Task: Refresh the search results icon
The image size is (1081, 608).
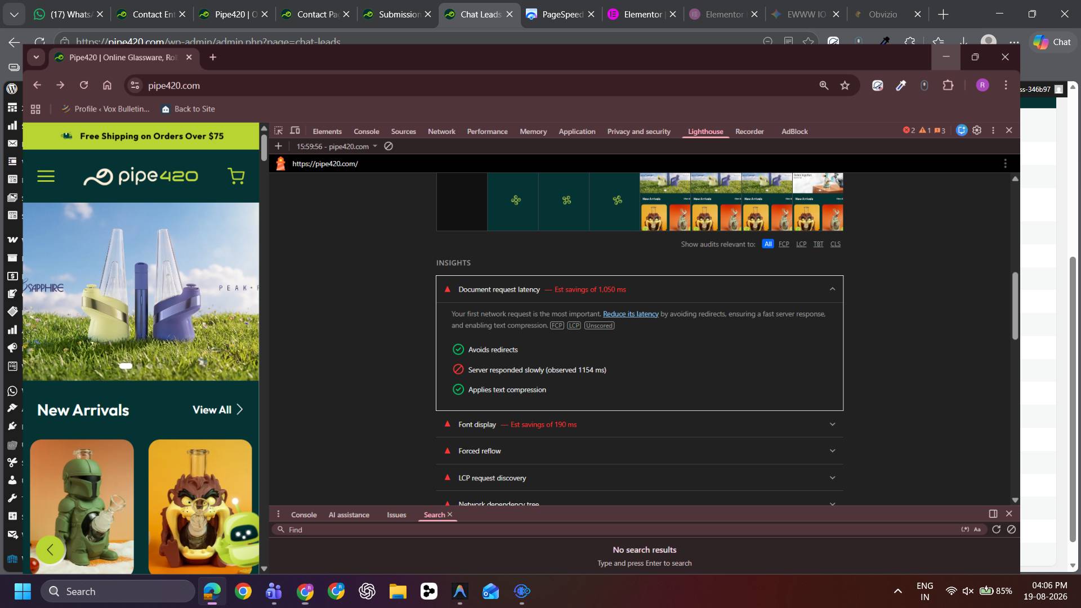Action: click(x=996, y=530)
